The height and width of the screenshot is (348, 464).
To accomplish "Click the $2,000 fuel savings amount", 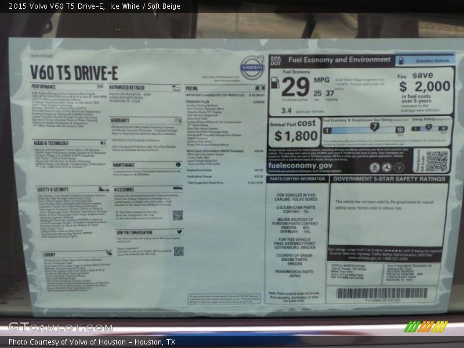I will coord(425,86).
